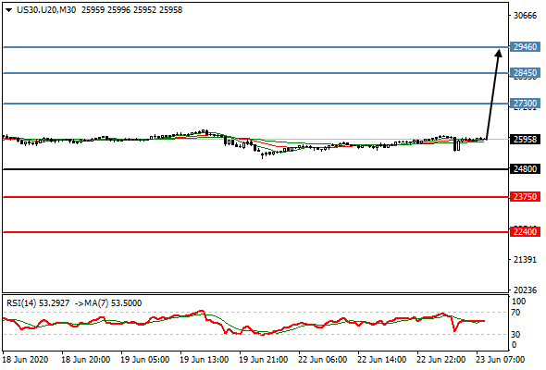
Task: Click the RSI scale value 100
Action: tap(518, 302)
